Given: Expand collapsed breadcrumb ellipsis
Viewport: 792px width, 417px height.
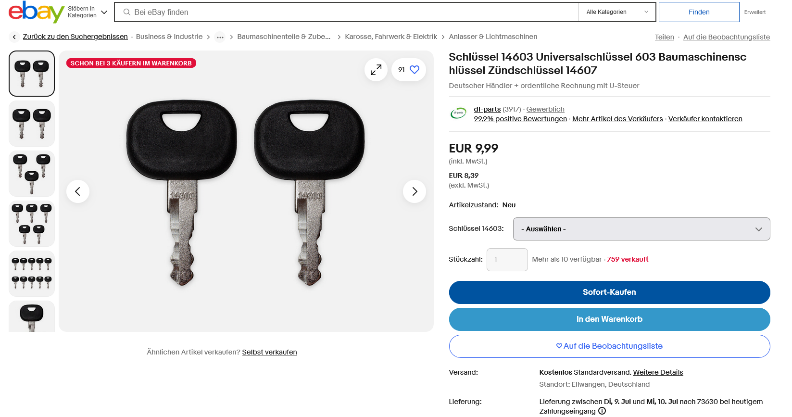Looking at the screenshot, I should tap(220, 37).
